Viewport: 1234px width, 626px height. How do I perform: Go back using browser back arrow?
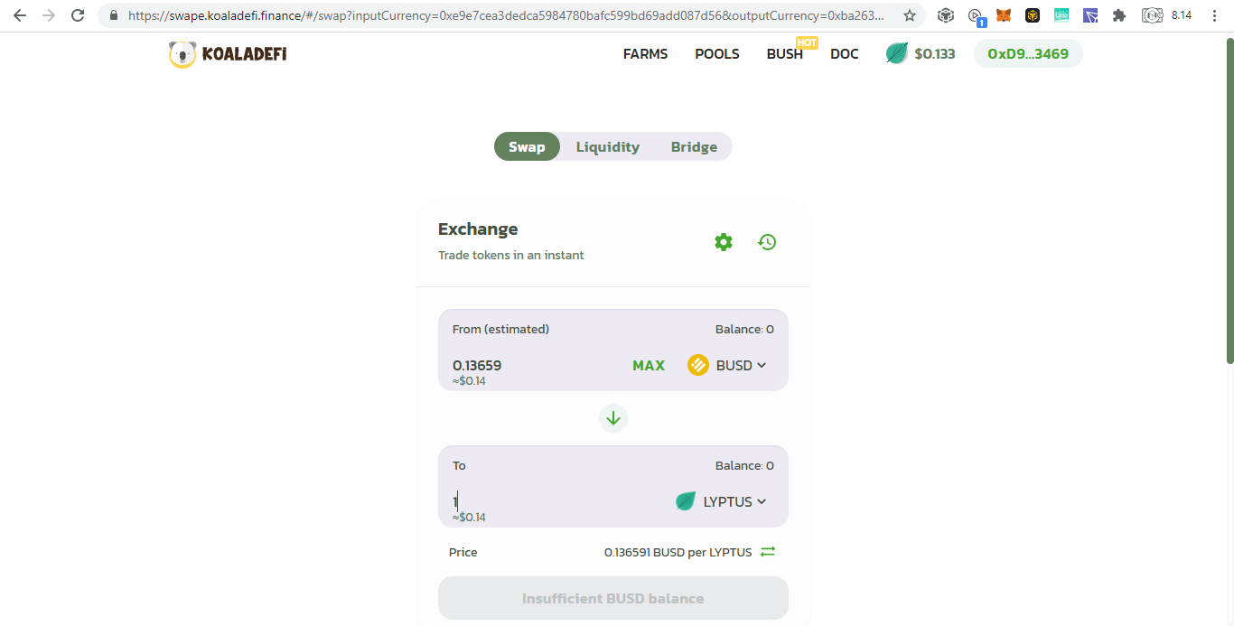point(20,15)
